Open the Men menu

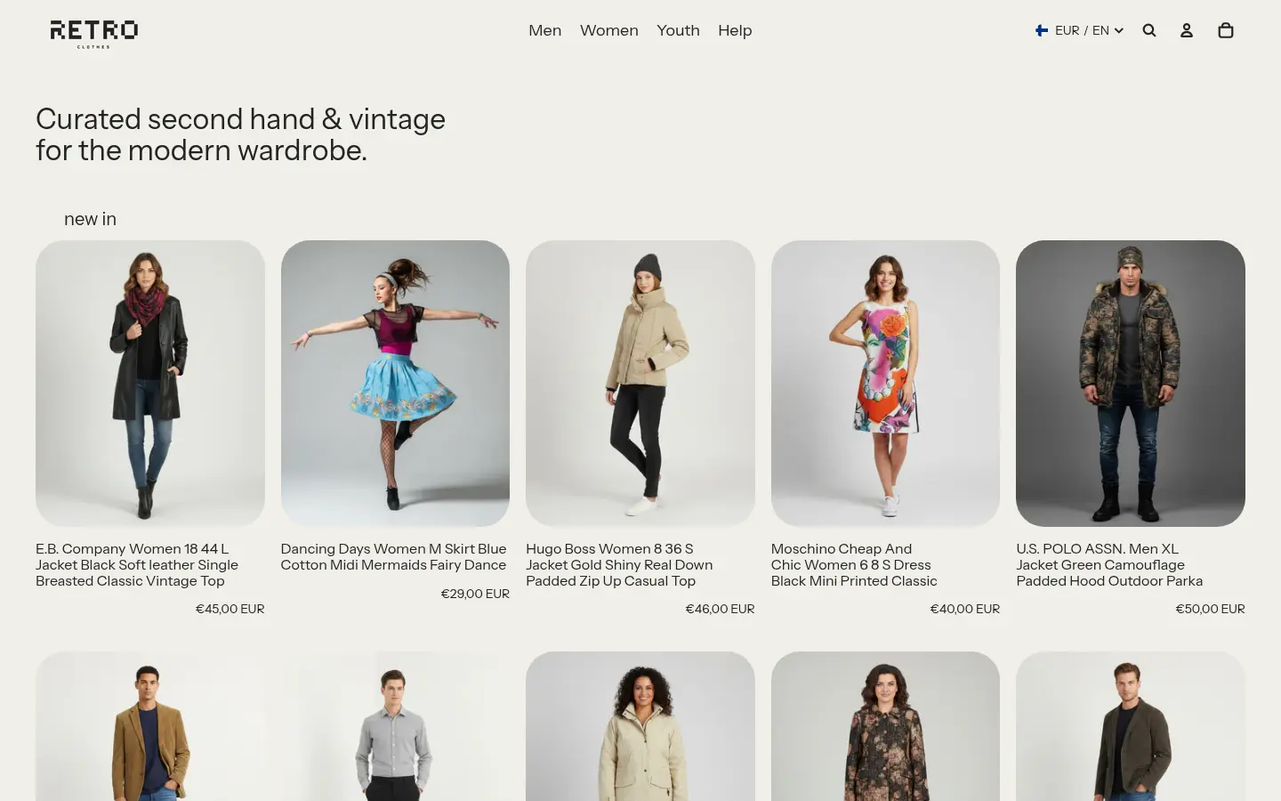544,30
